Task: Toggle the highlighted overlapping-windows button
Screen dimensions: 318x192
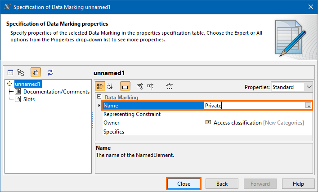Action: (x=36, y=72)
